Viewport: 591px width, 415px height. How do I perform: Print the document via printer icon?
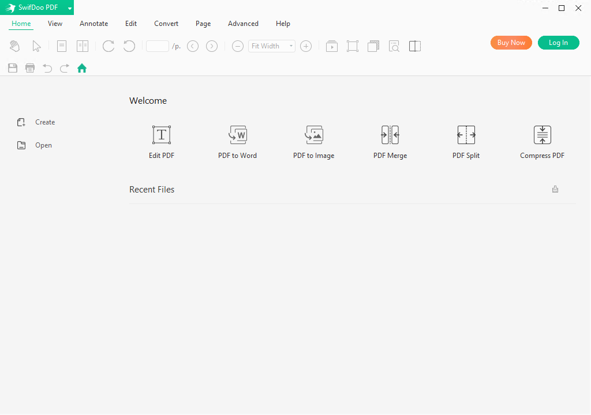30,68
